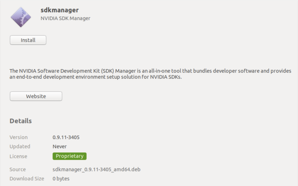This screenshot has width=298, height=186.
Task: Open the Website button
Action: pyautogui.click(x=36, y=96)
